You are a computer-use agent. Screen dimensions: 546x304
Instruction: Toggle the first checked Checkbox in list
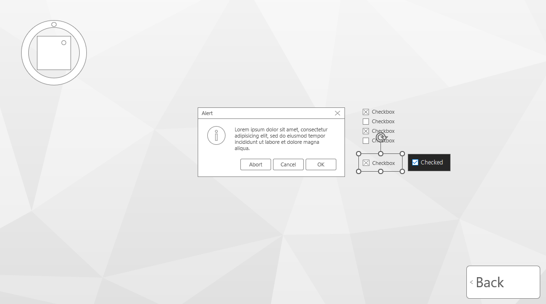click(x=366, y=112)
